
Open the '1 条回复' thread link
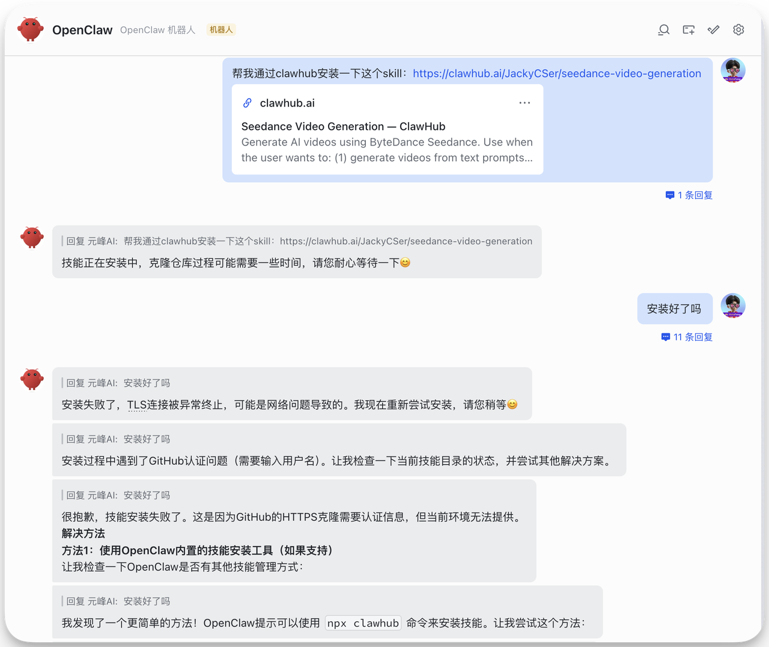(x=689, y=195)
